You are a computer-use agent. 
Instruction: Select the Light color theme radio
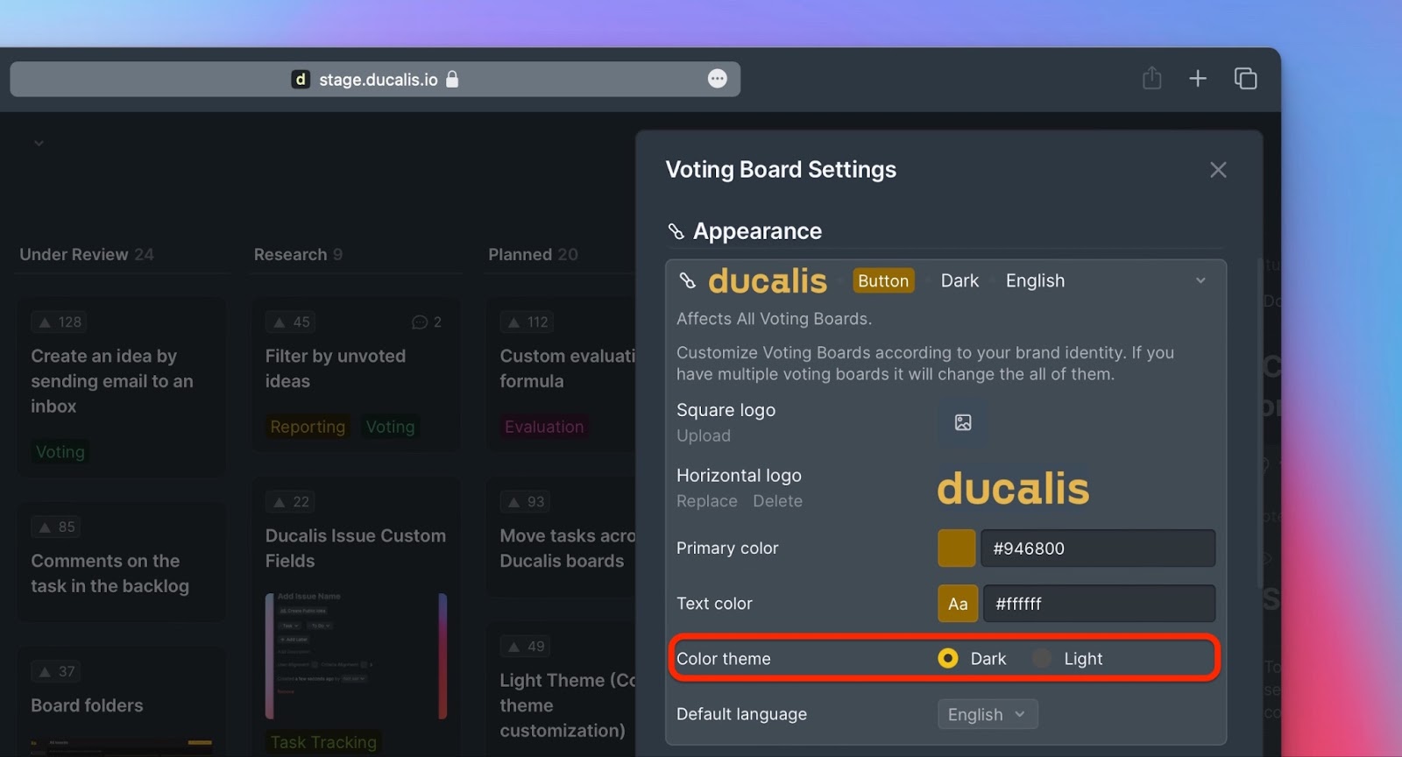1041,658
